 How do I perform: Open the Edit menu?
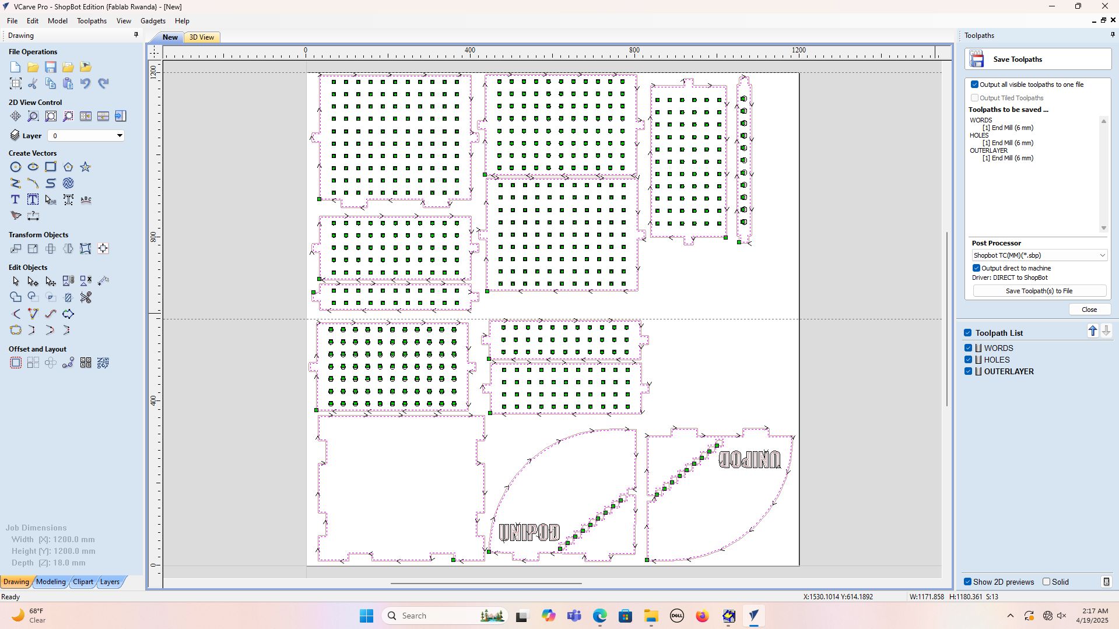33,21
